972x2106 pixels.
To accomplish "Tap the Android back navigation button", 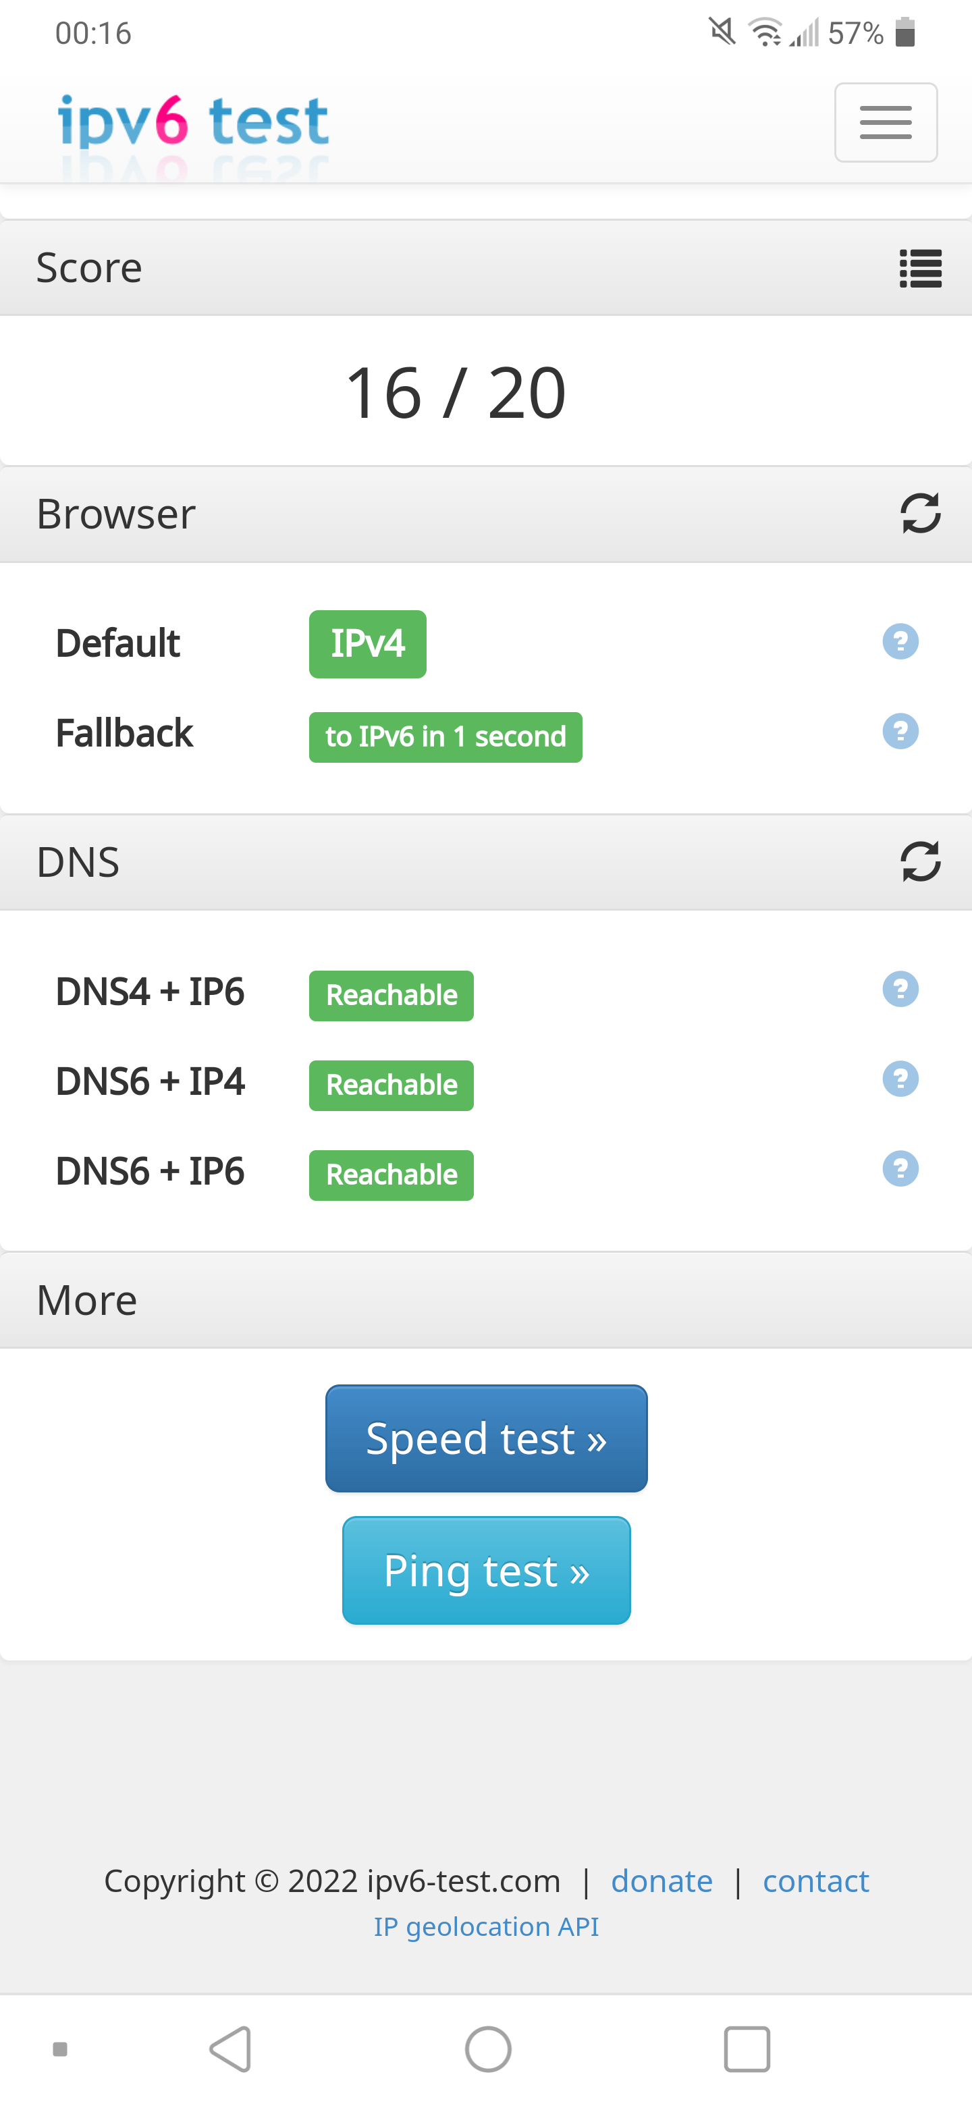I will 232,2049.
